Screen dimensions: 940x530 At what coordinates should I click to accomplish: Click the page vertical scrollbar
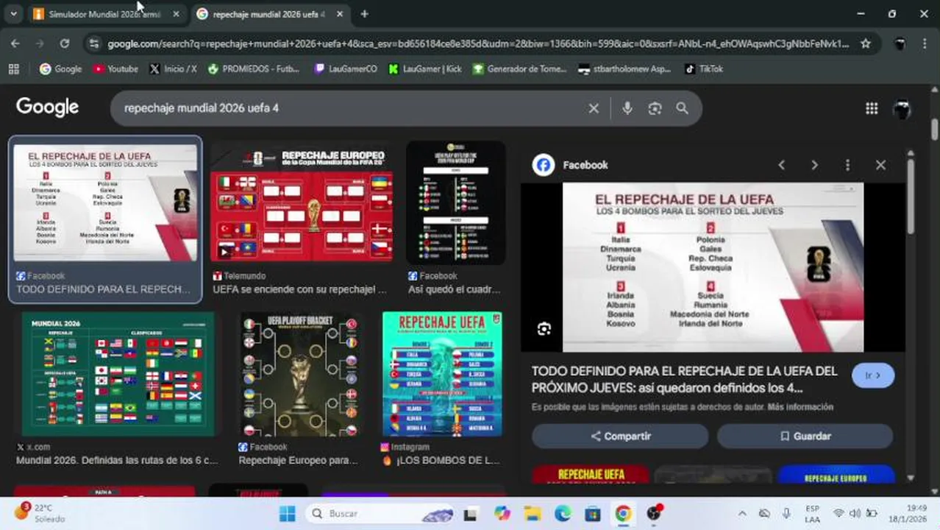click(x=934, y=129)
